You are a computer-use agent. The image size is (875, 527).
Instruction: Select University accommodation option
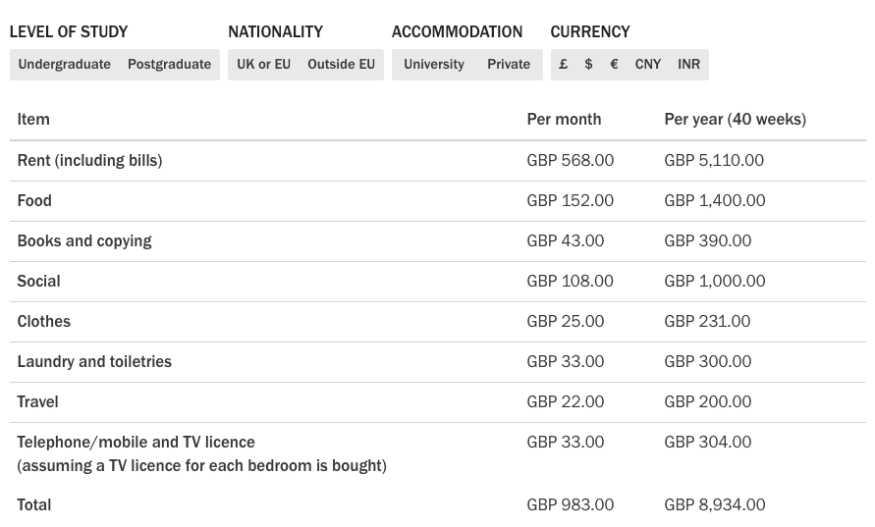(x=433, y=65)
